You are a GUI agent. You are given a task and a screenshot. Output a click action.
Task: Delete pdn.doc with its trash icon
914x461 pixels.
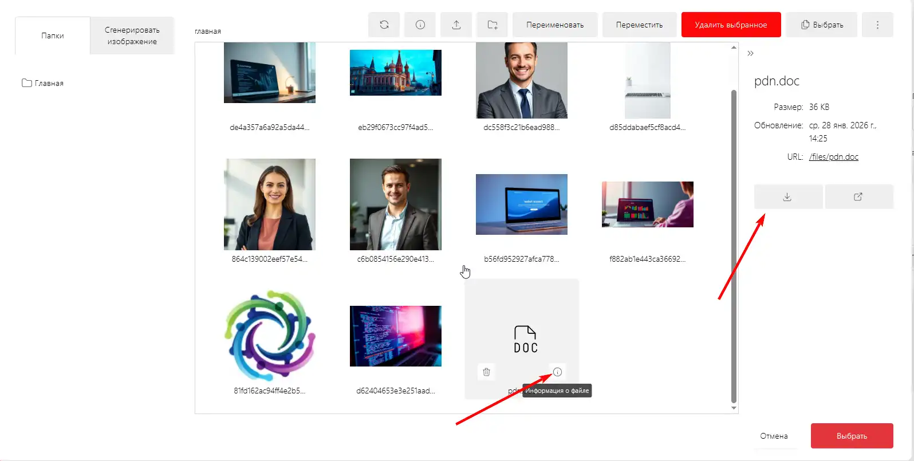[x=486, y=372]
